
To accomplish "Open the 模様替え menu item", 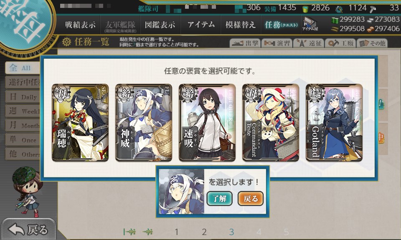I will click(x=241, y=25).
